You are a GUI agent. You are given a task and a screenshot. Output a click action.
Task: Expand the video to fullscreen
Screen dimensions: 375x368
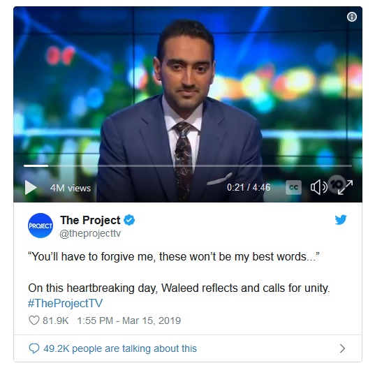pyautogui.click(x=345, y=187)
